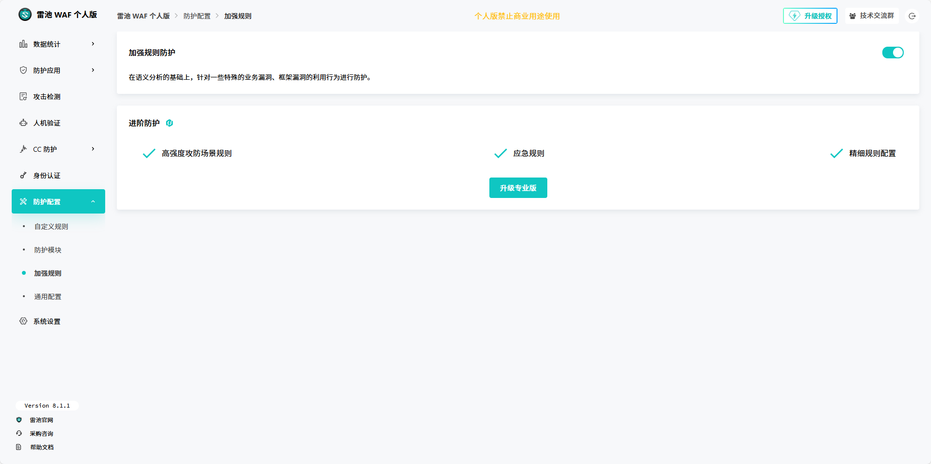Screen dimensions: 931x464
Task: Expand the 数据统计 menu chevron
Action: (x=93, y=44)
